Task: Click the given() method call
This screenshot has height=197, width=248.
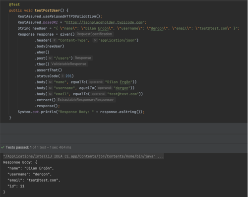Action: (x=67, y=34)
